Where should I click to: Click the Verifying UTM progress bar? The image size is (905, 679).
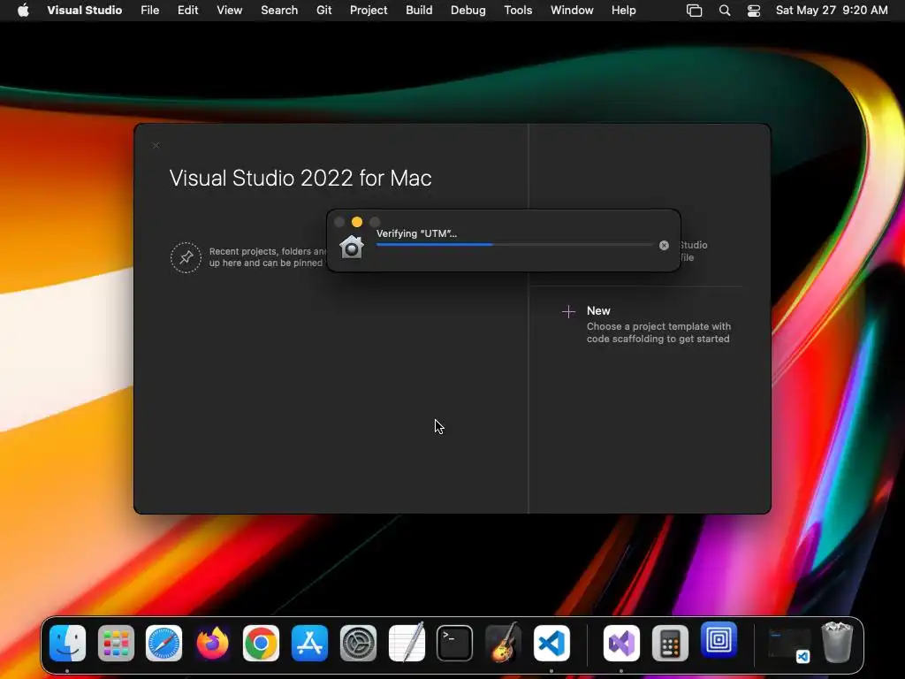click(x=514, y=245)
